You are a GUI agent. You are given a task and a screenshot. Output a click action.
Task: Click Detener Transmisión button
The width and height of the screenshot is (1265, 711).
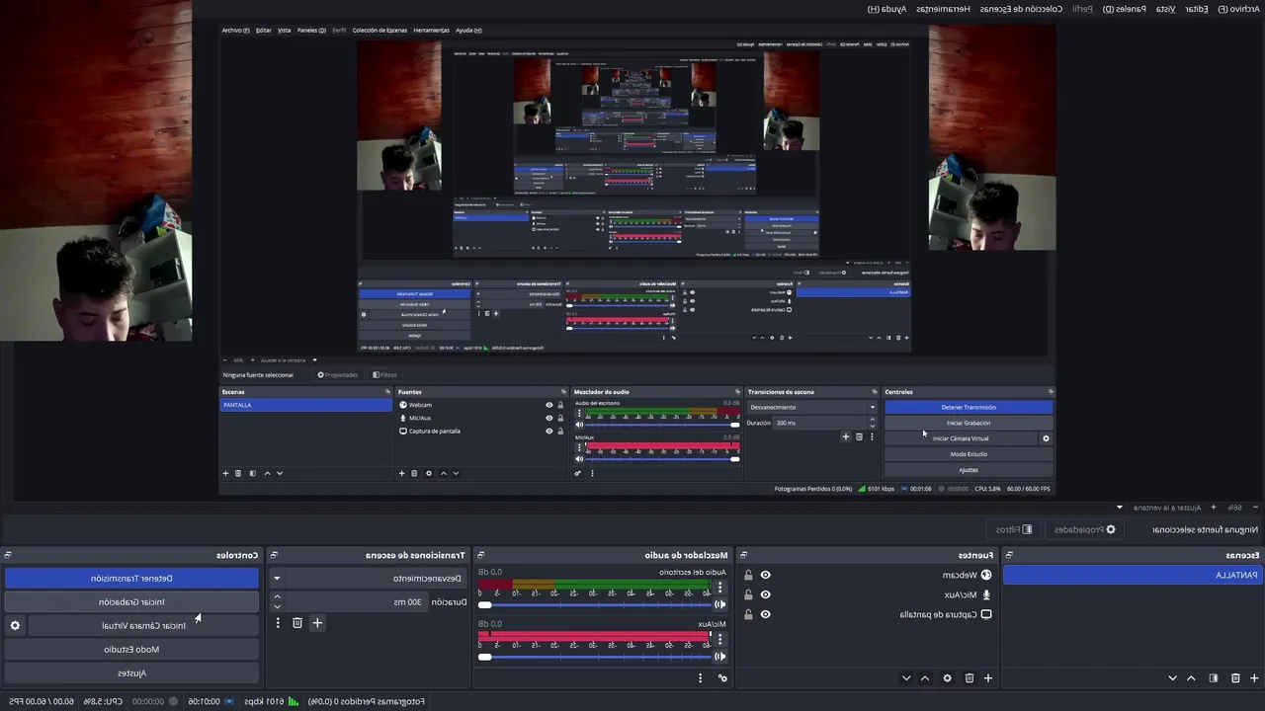[x=131, y=578]
